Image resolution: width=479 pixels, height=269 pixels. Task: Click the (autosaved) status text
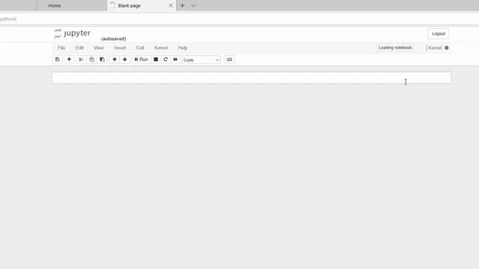(x=113, y=39)
